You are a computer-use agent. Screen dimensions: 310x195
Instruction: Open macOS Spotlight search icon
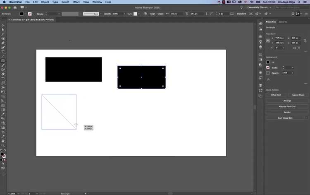point(299,2)
